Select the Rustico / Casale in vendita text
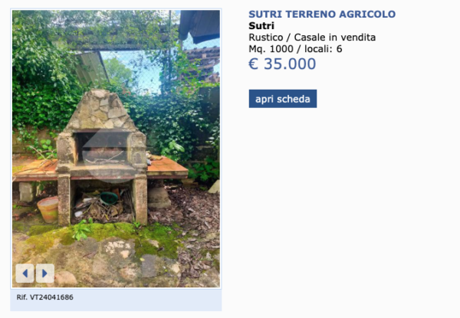This screenshot has width=460, height=318. pos(312,38)
